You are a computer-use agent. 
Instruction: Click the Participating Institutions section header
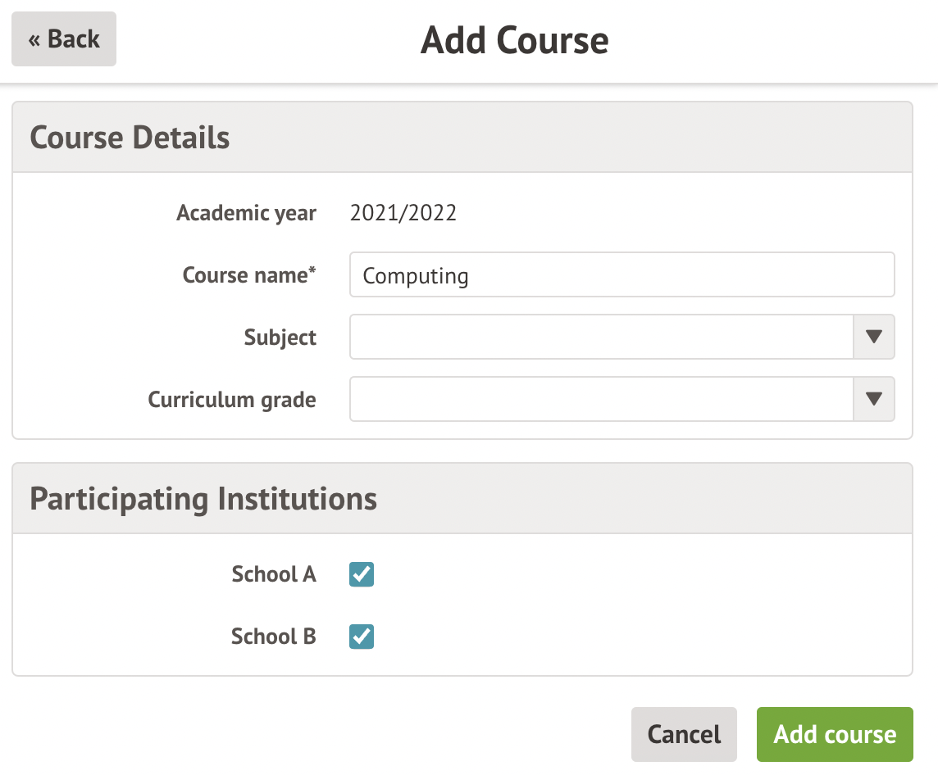pos(203,499)
